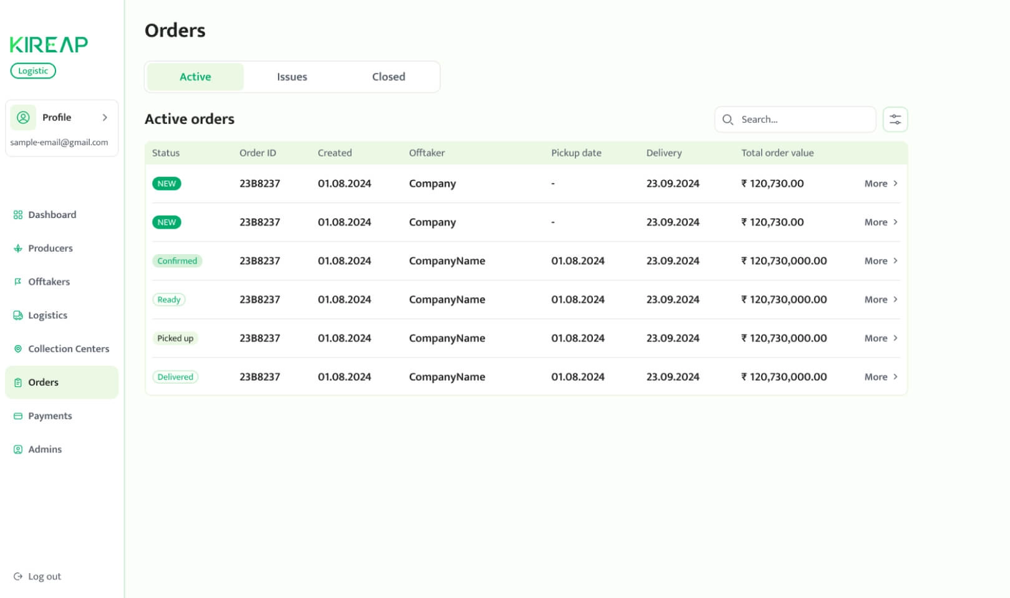Click the Payments card icon

tap(18, 416)
